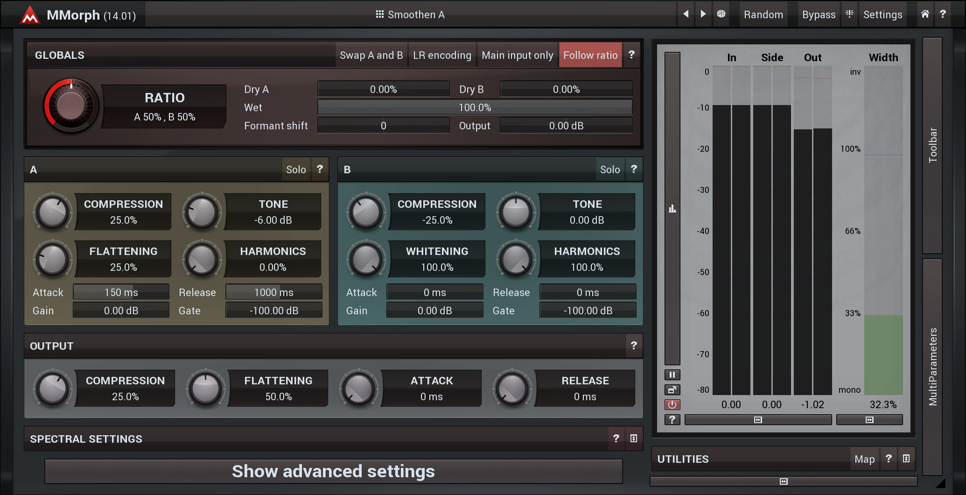The height and width of the screenshot is (495, 966).
Task: Expand the Utilities panel
Action: (x=906, y=459)
